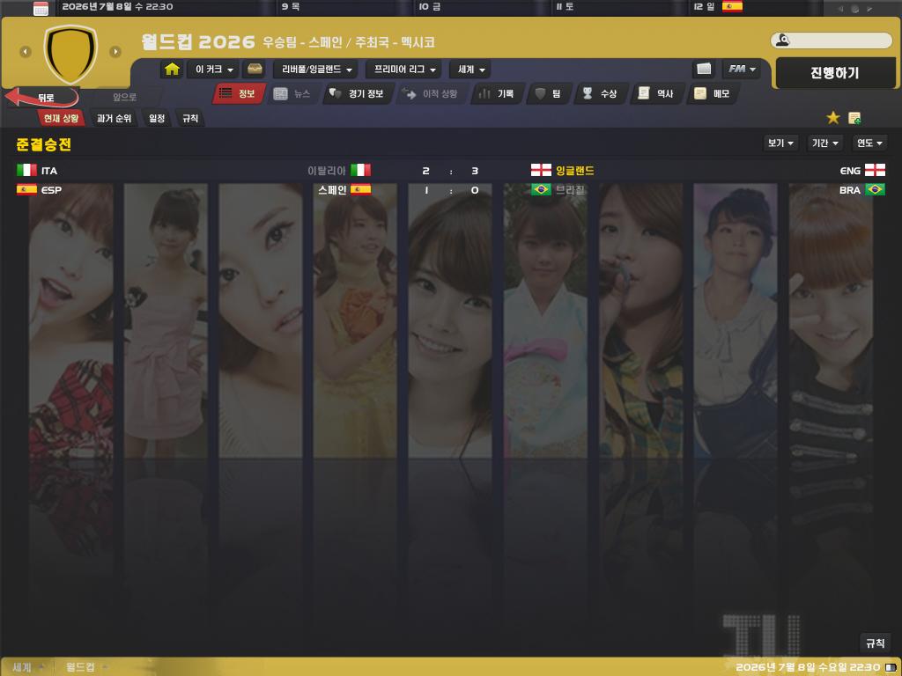The width and height of the screenshot is (902, 676).
Task: Switch to the 과거 순위 tab
Action: (x=115, y=118)
